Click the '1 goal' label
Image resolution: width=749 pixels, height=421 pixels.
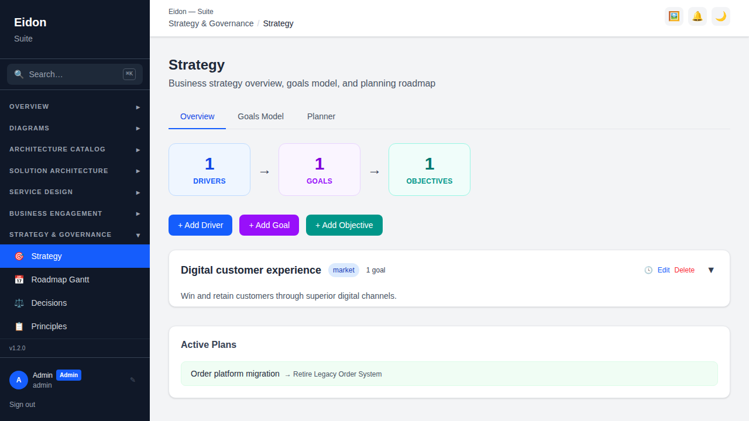[376, 270]
